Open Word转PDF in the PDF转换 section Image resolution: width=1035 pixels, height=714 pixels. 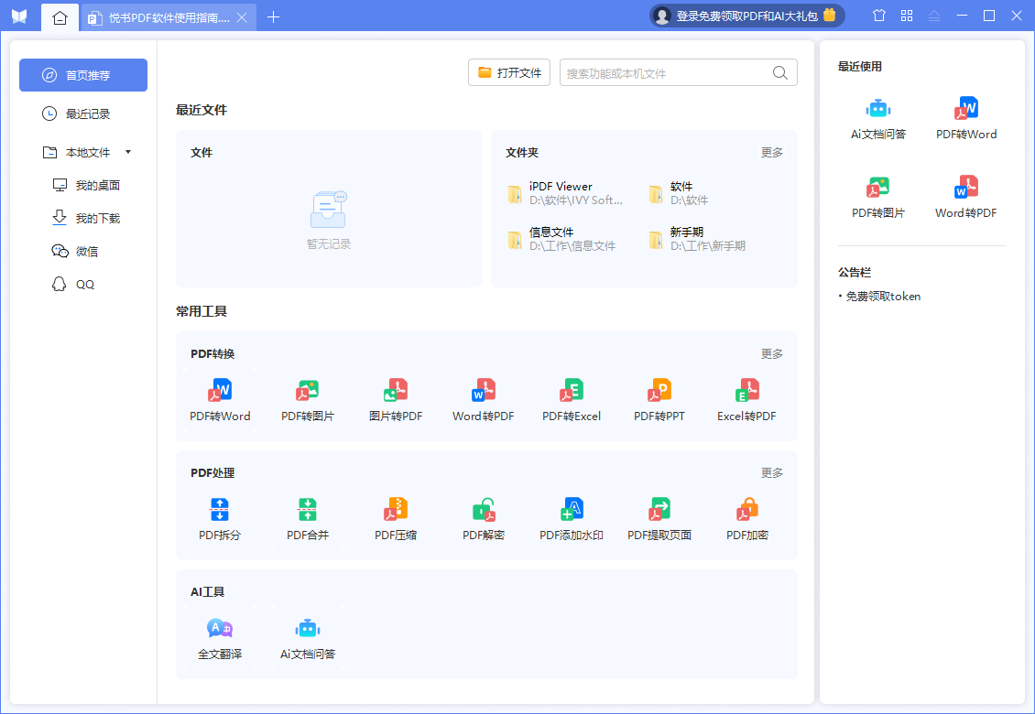coord(484,400)
